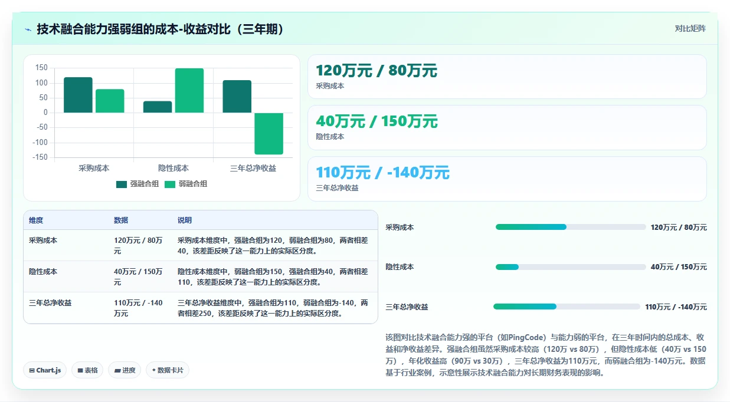Click negative 三年总净收益 bar in chart
730x402 pixels.
[x=269, y=134]
